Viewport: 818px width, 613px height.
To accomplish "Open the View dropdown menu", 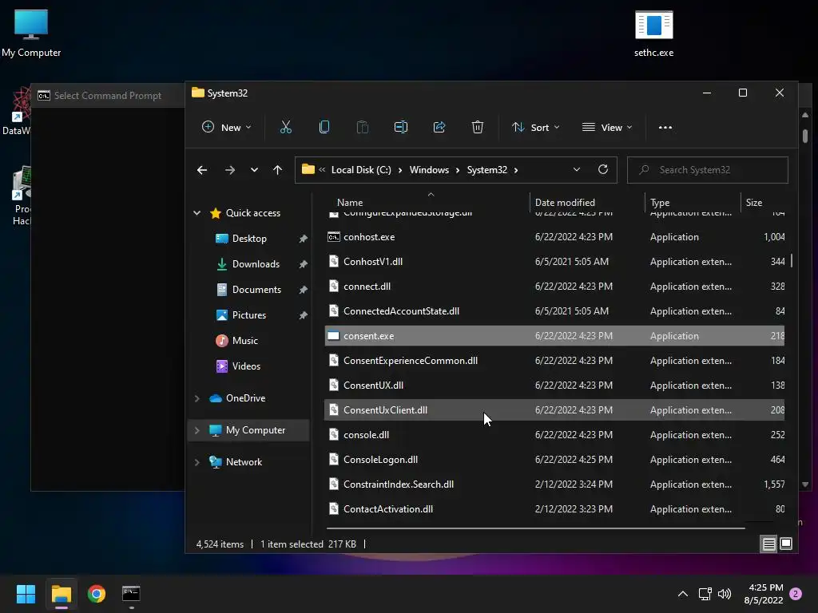I will click(x=607, y=127).
